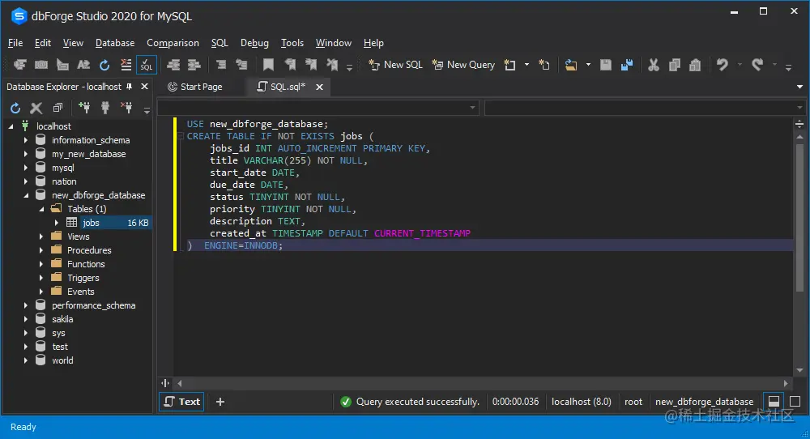Collapse the localhost connection node
Viewport: 810px width, 439px height.
pyautogui.click(x=11, y=126)
